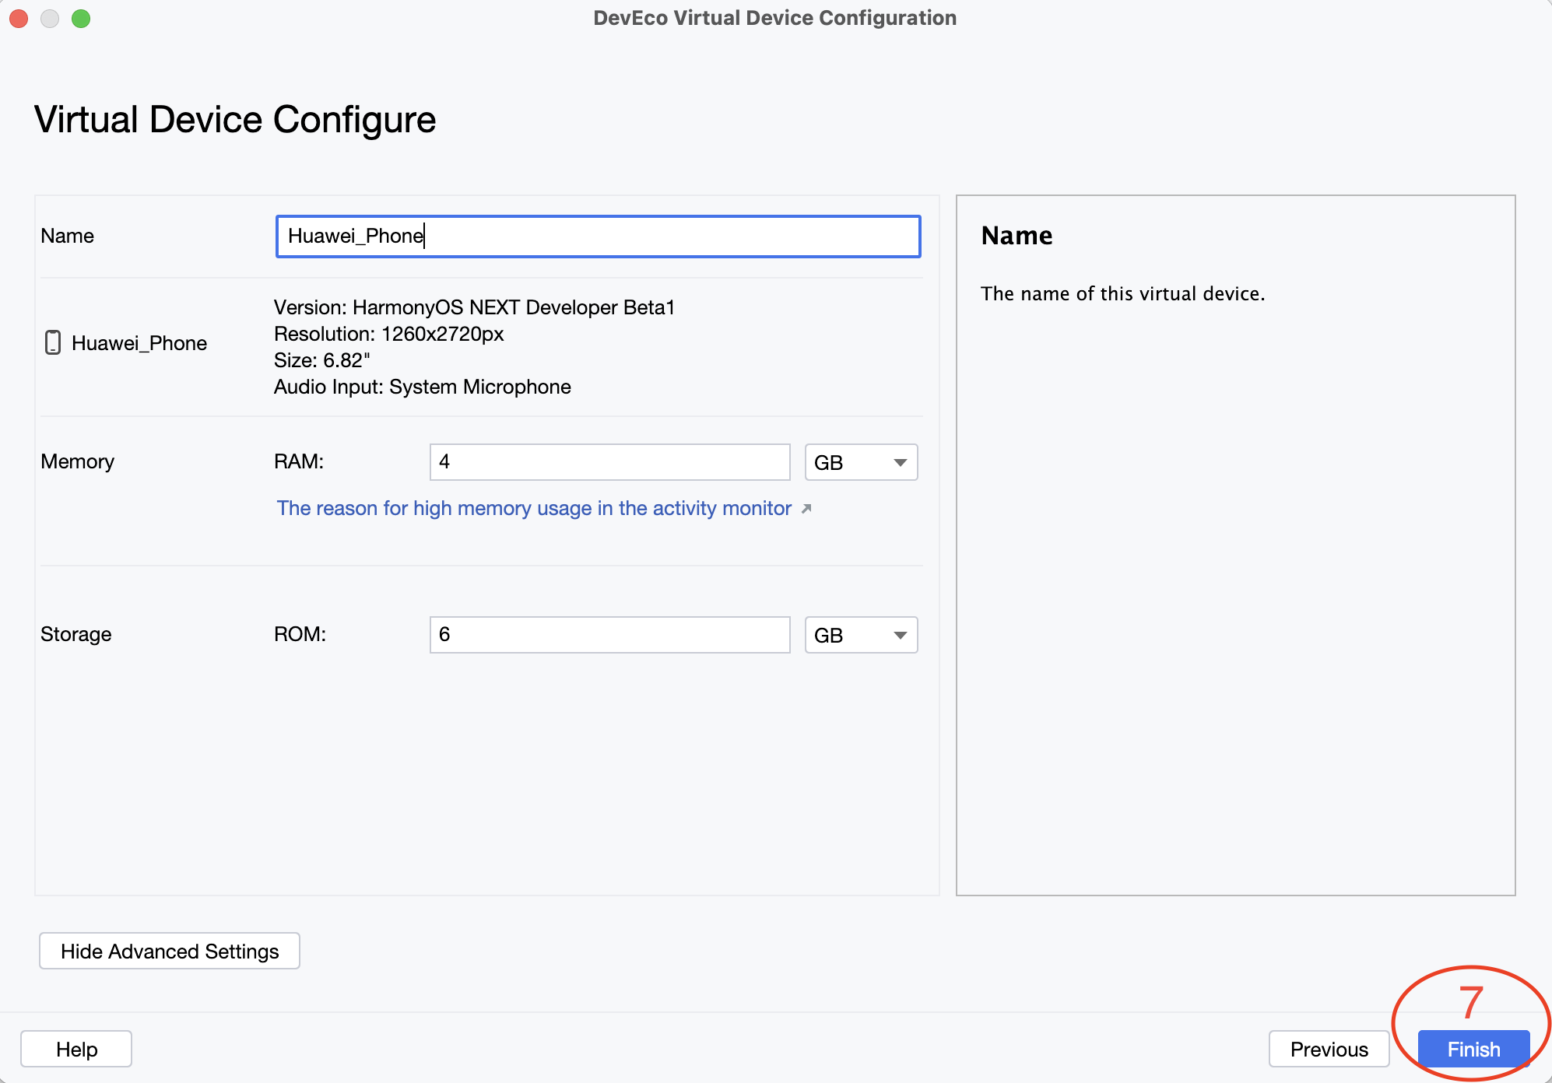The width and height of the screenshot is (1552, 1083).
Task: Click the RAM dropdown arrow
Action: coord(900,462)
